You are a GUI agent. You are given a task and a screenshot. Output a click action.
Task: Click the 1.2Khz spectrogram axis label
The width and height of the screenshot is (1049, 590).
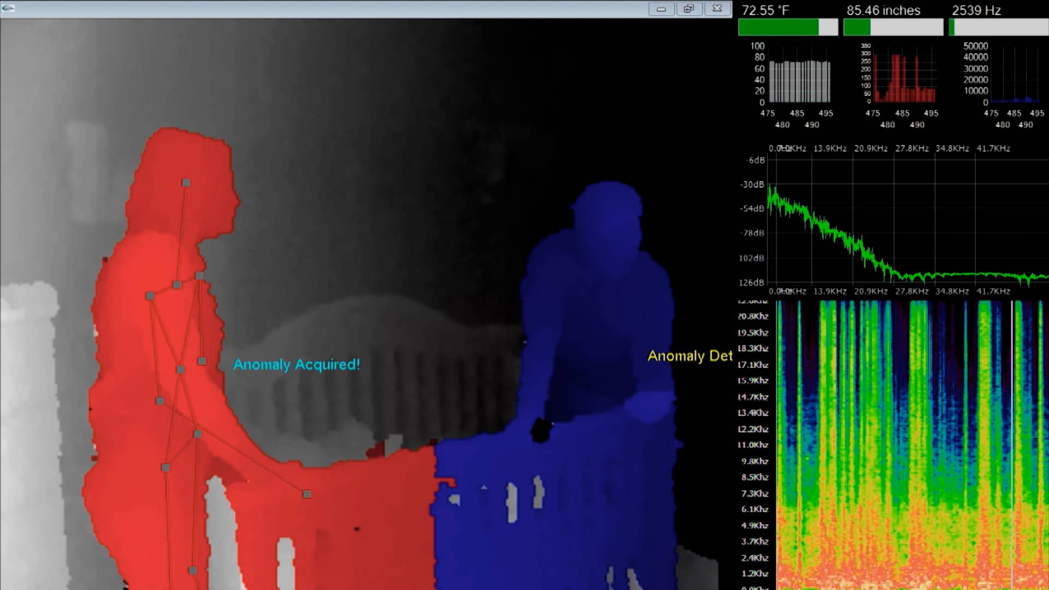pos(755,574)
